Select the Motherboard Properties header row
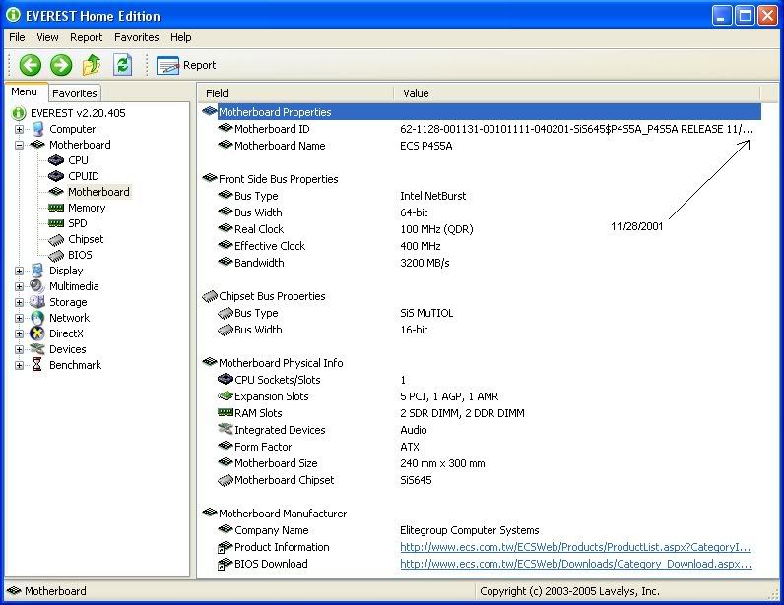The width and height of the screenshot is (784, 605). 481,112
